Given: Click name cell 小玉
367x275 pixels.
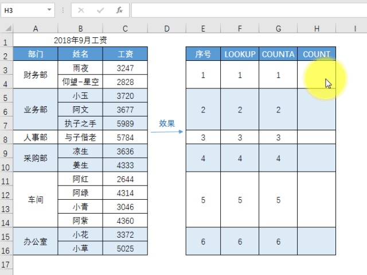Looking at the screenshot, I should 80,95.
